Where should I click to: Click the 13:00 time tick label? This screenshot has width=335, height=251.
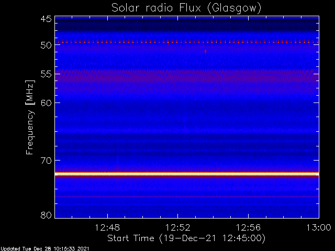pyautogui.click(x=319, y=227)
